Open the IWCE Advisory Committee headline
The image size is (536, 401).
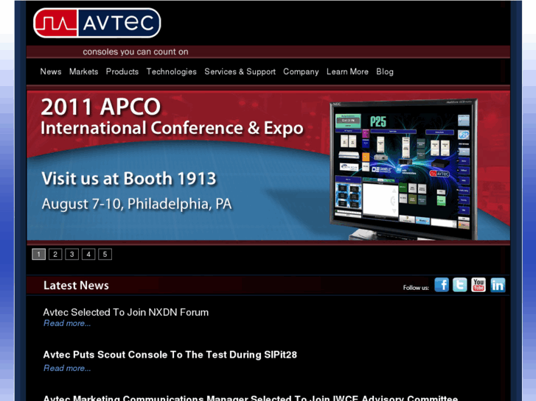[251, 398]
